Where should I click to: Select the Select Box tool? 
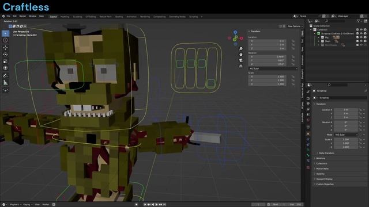click(5, 33)
